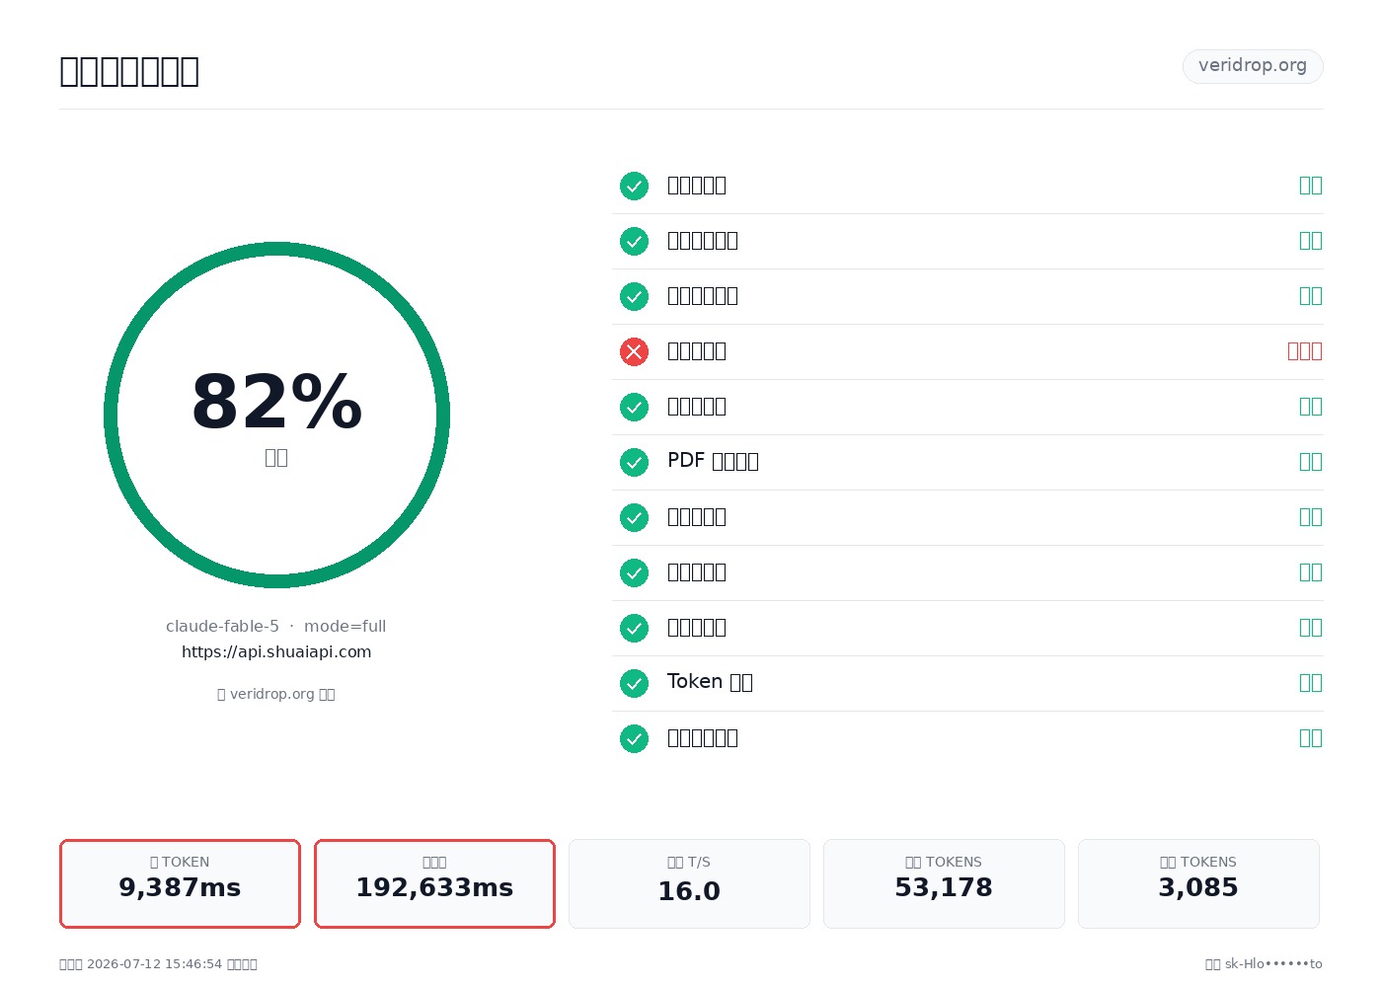Open the https://api.shuaiapi.com link

coord(276,651)
